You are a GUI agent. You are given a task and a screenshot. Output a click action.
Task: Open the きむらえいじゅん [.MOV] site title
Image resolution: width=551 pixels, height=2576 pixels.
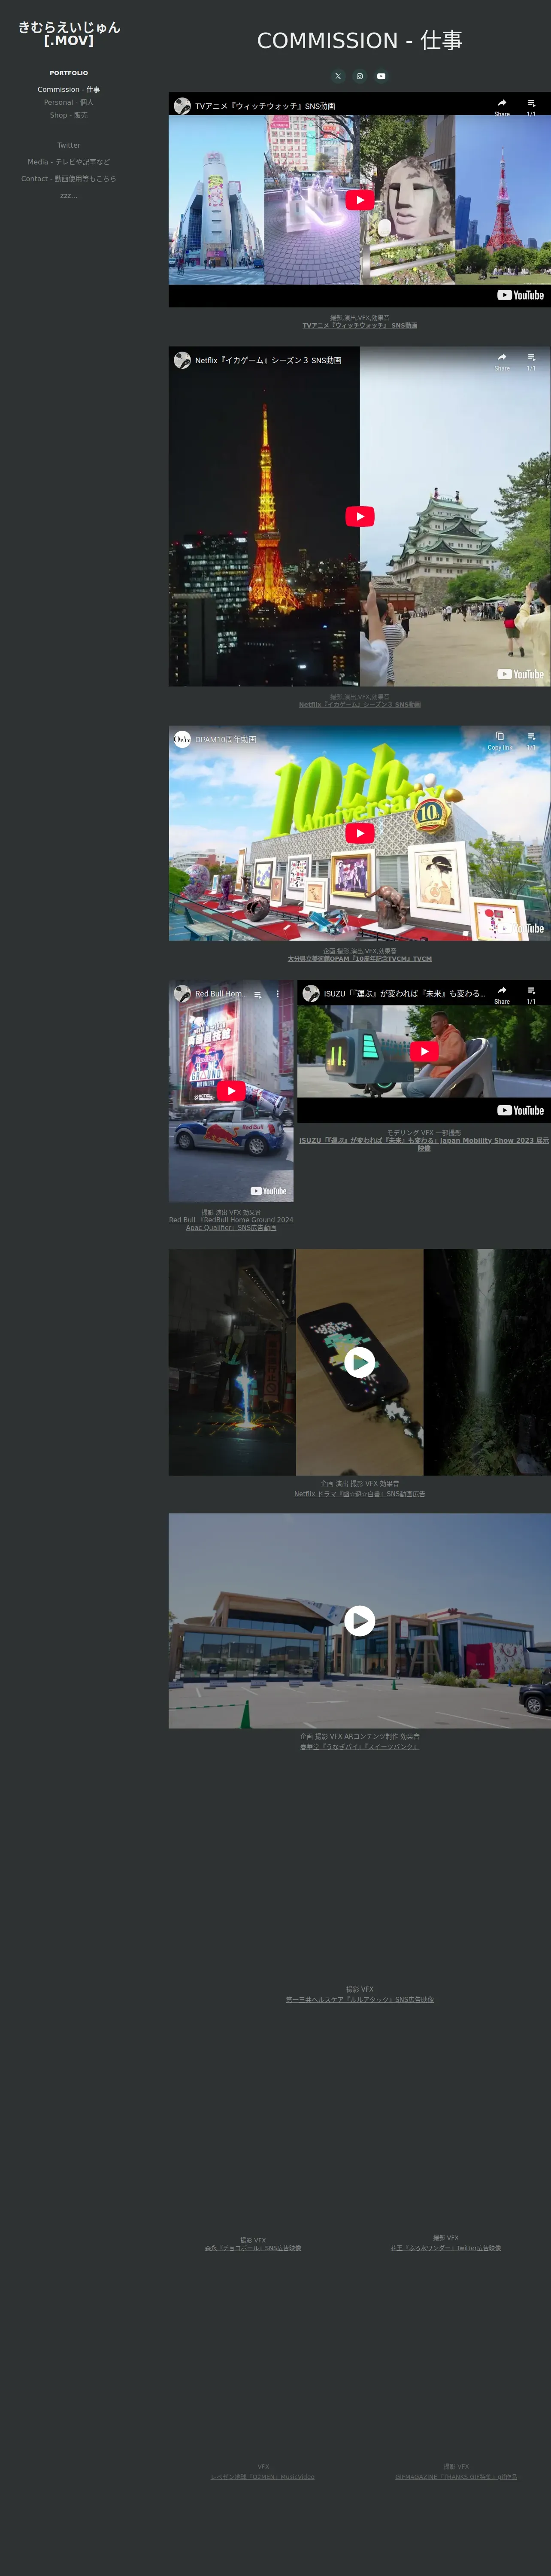pos(69,34)
